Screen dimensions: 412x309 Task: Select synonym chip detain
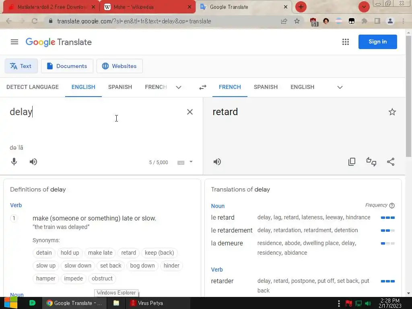click(x=44, y=253)
